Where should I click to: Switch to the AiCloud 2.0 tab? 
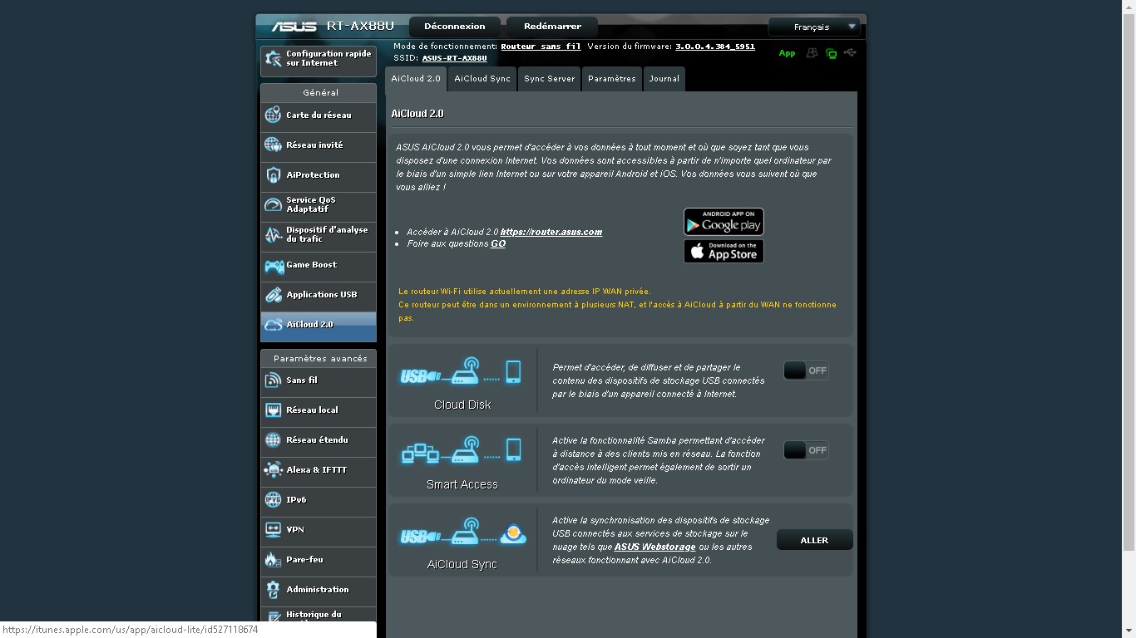pos(416,79)
